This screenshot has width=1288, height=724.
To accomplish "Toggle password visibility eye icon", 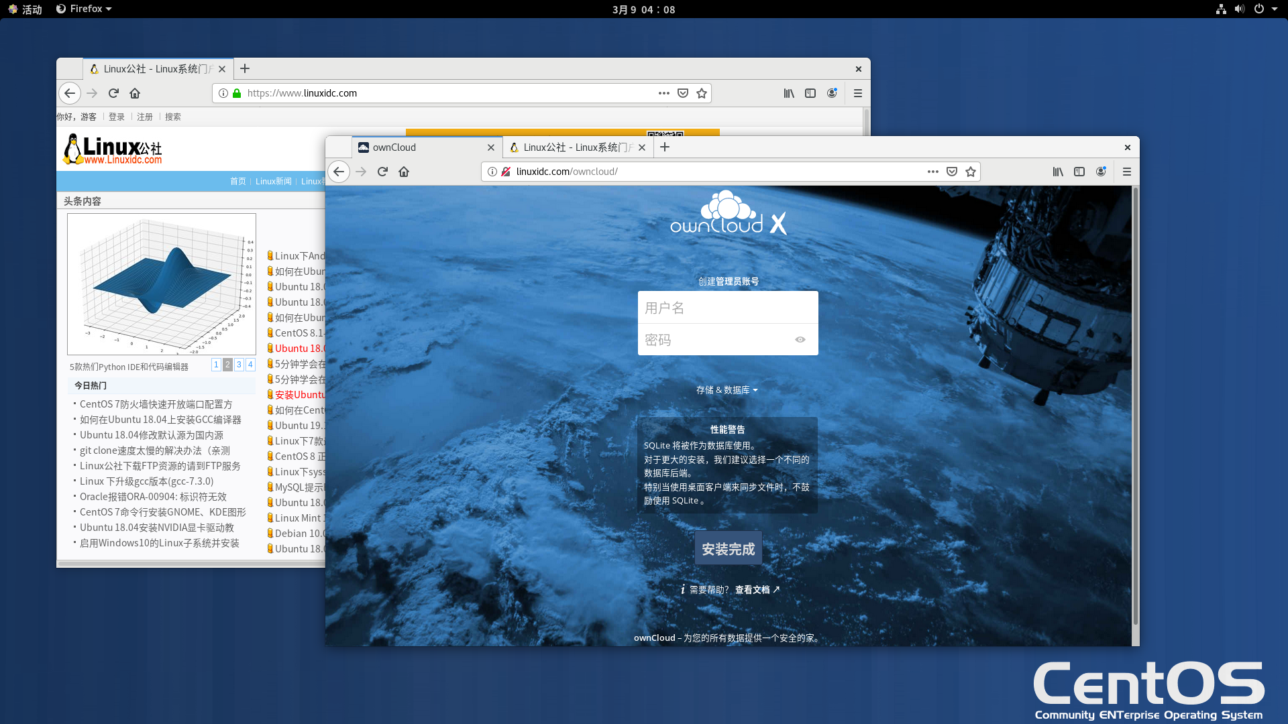I will (x=800, y=339).
